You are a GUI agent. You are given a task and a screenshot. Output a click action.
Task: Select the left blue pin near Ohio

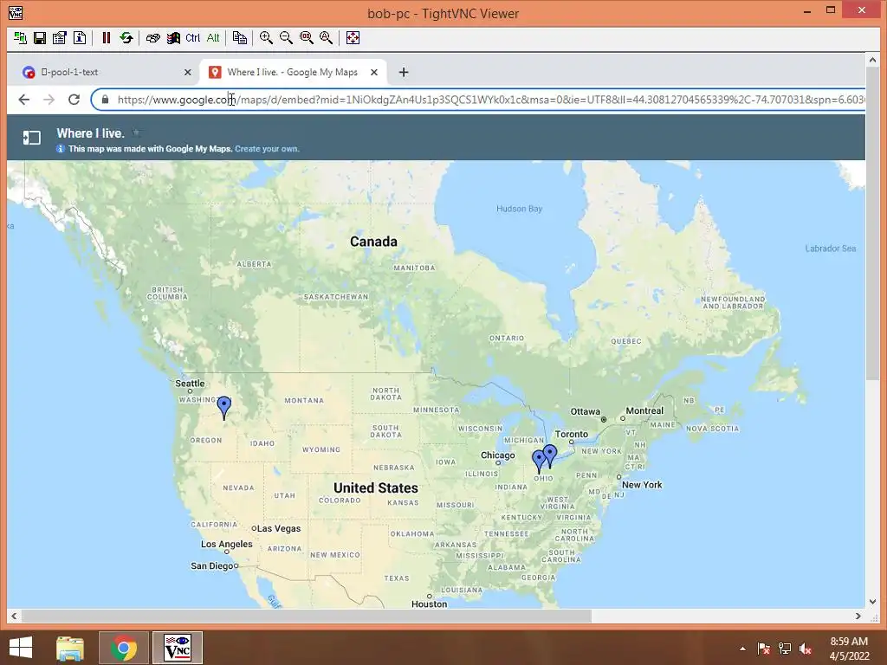(539, 461)
